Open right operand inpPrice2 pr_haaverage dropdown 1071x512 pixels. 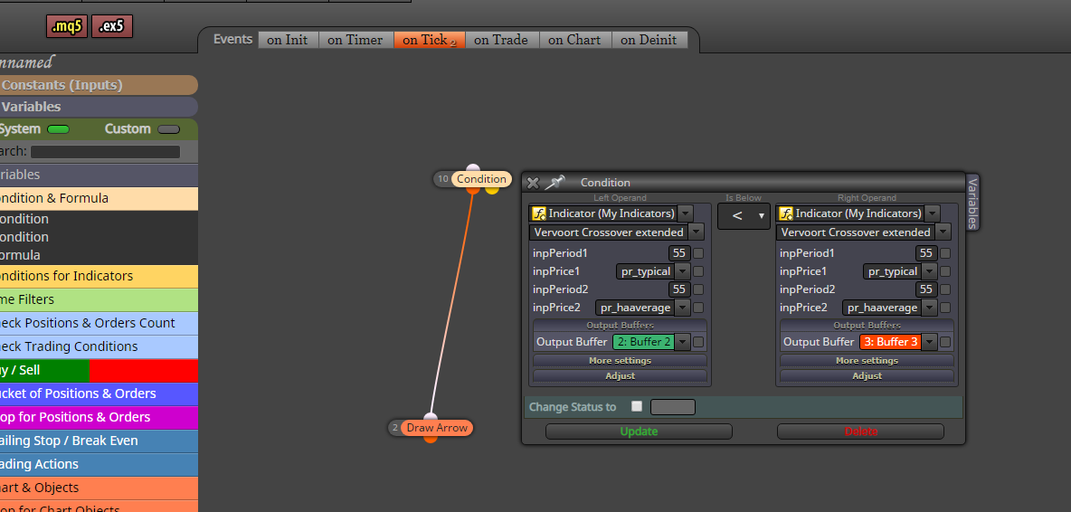click(929, 308)
